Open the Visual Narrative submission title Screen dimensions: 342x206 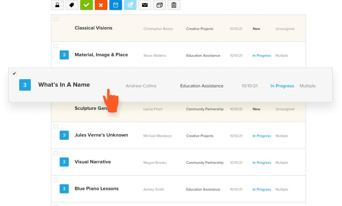(93, 162)
